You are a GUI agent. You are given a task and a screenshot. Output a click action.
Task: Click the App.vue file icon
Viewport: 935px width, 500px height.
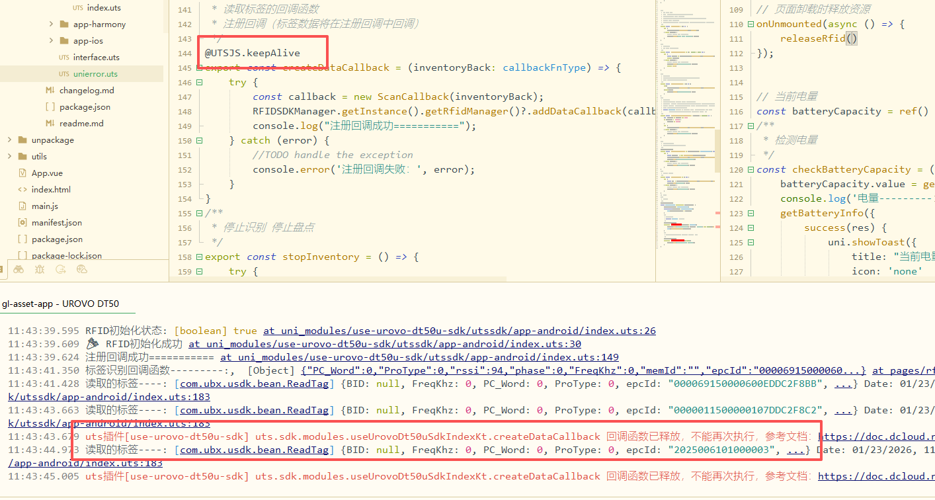click(x=22, y=173)
